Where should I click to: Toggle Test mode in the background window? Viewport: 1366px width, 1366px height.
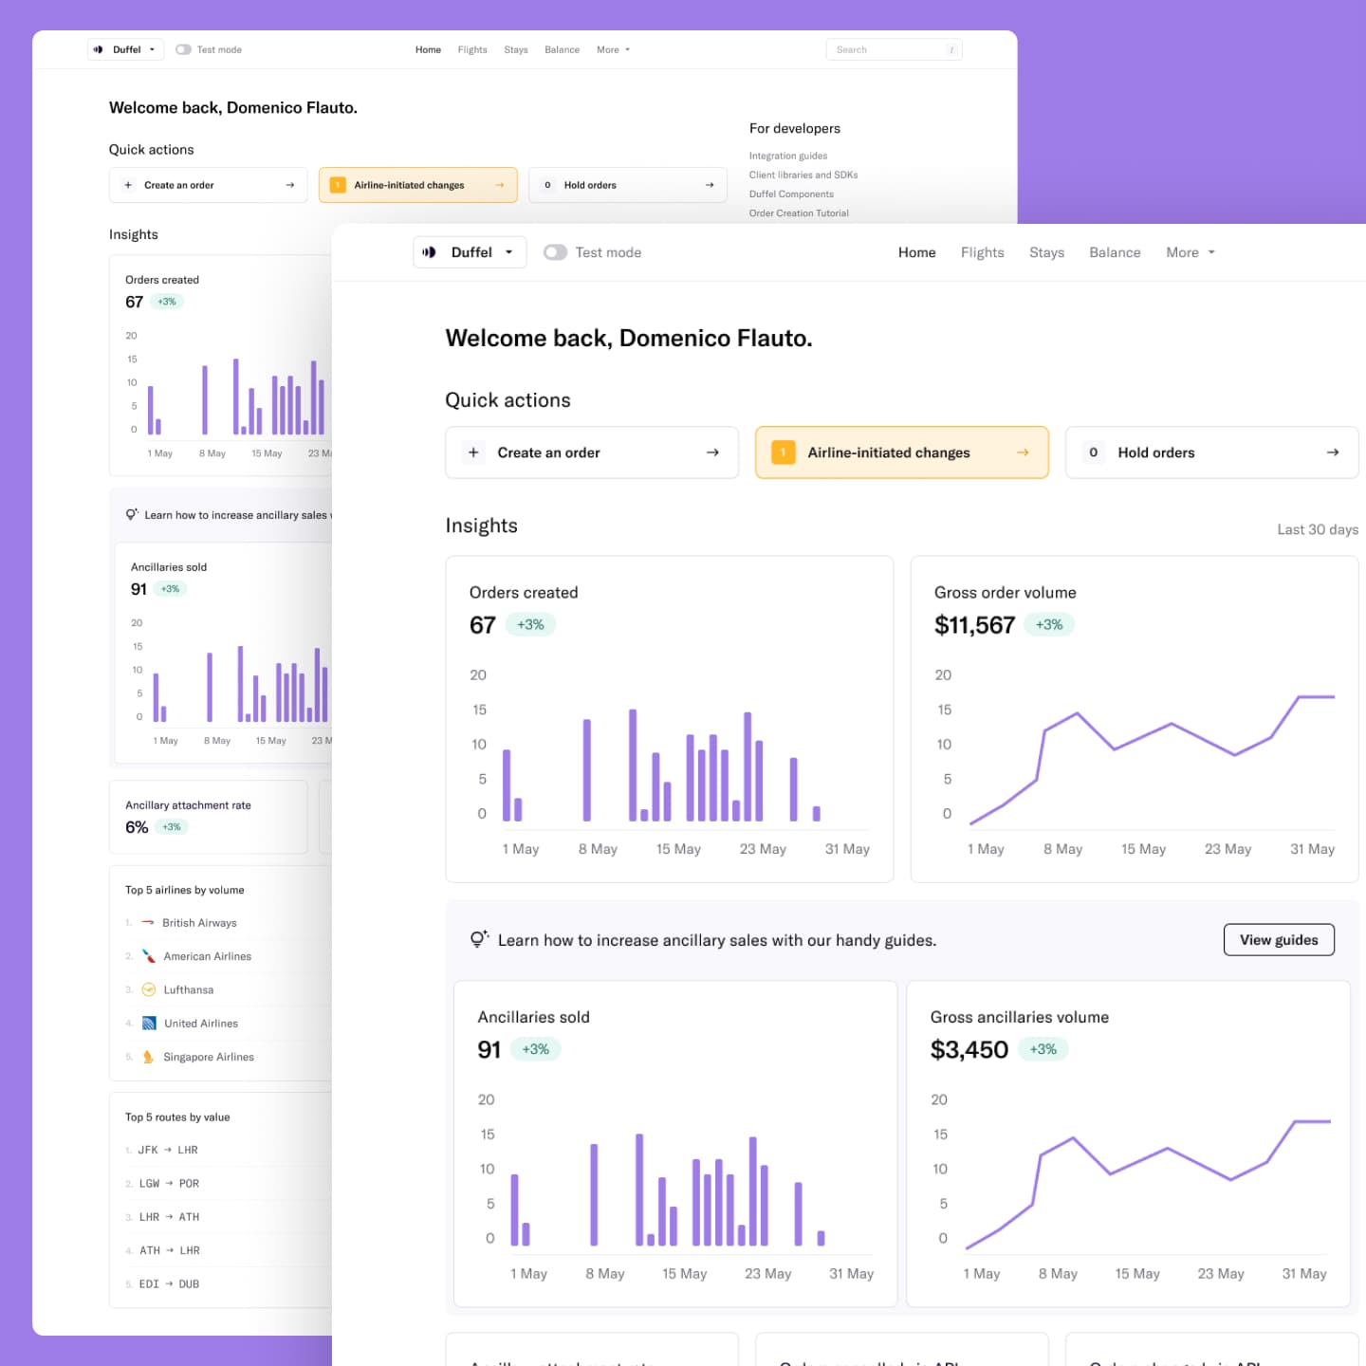[x=182, y=48]
